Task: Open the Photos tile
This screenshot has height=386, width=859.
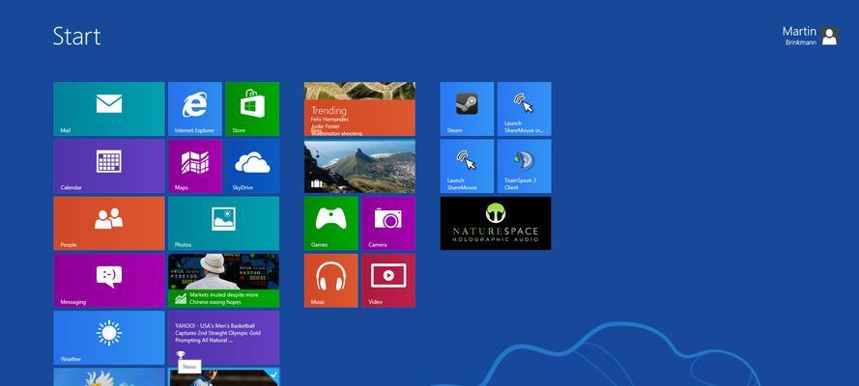Action: (223, 224)
